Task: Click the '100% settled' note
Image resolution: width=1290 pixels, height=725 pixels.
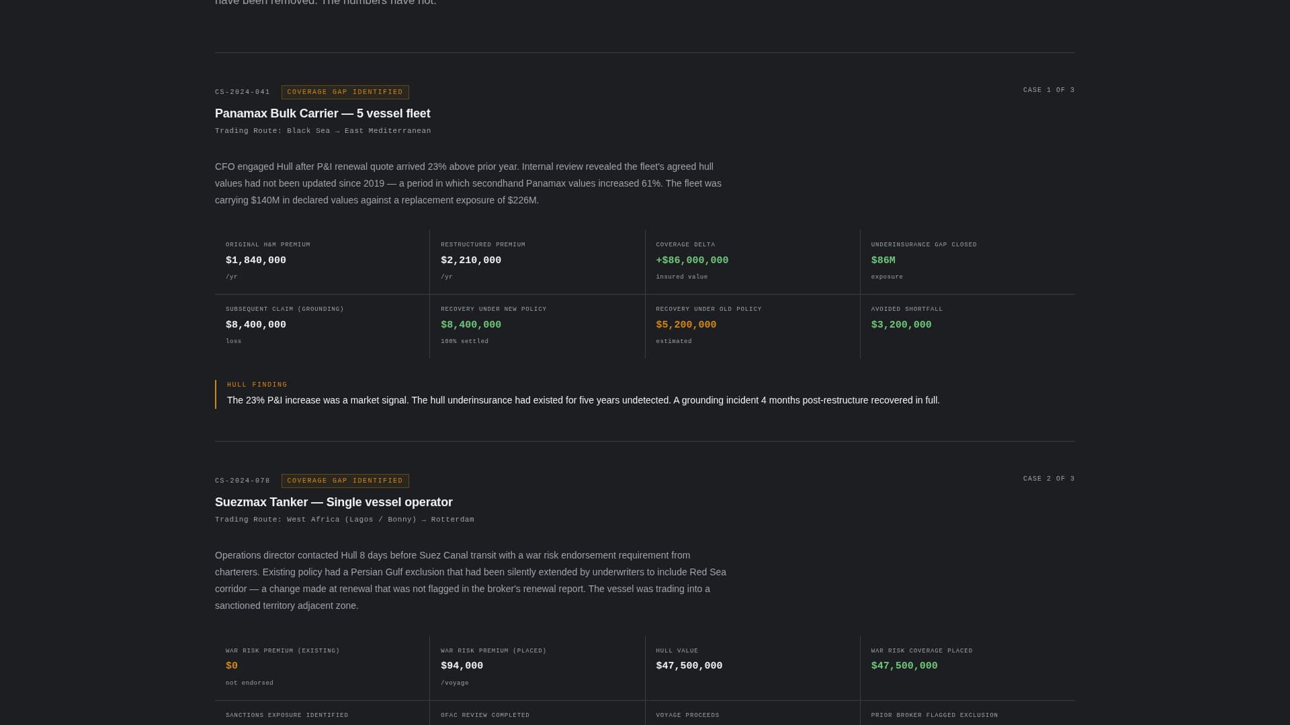Action: [x=465, y=342]
